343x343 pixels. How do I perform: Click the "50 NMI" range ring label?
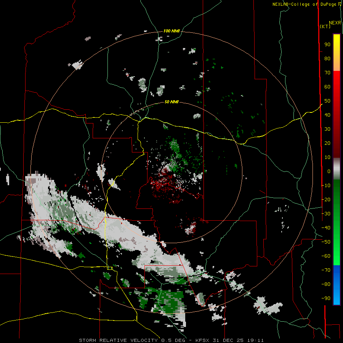point(171,102)
